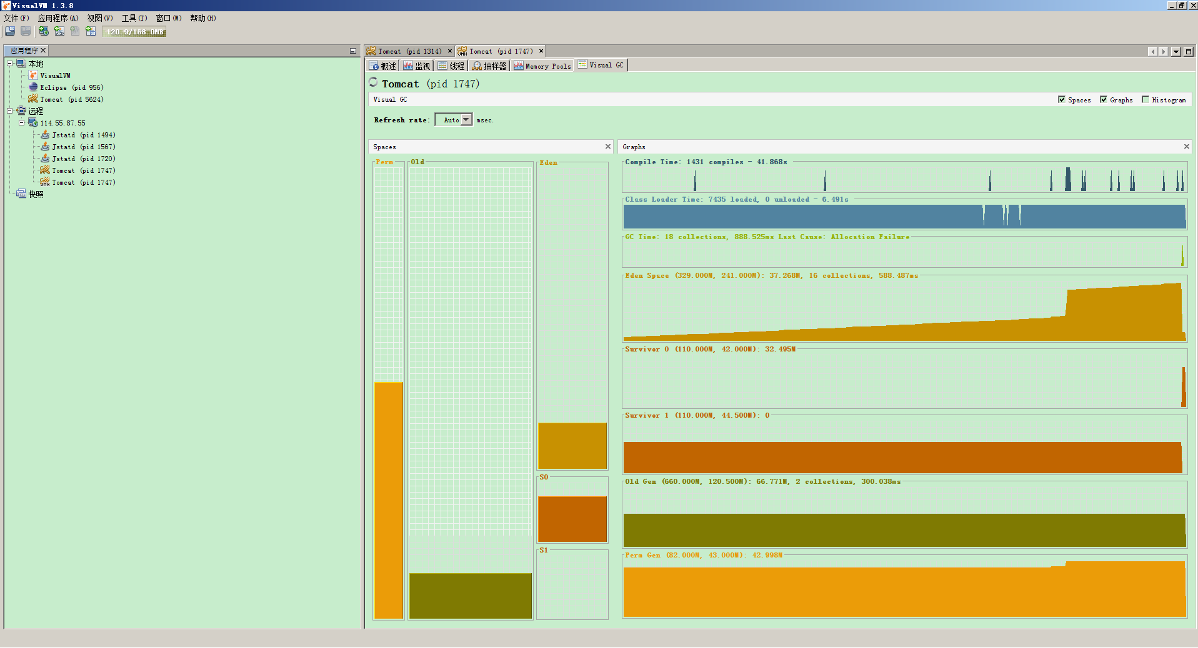This screenshot has width=1198, height=648.
Task: Close the Spaces panel
Action: (607, 147)
